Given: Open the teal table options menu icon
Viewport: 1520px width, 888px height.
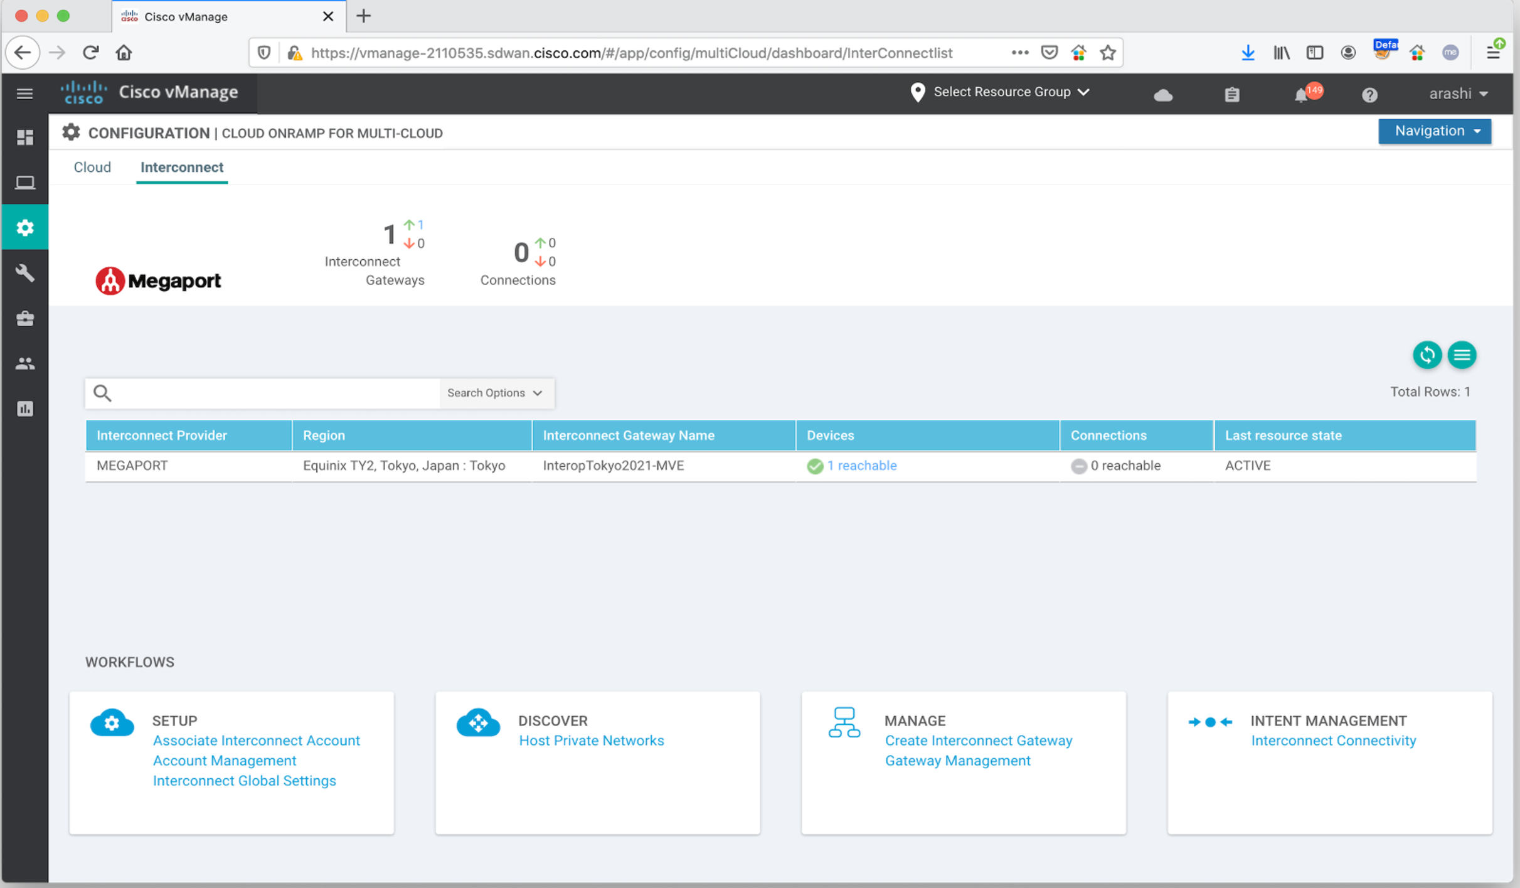Looking at the screenshot, I should pyautogui.click(x=1462, y=355).
